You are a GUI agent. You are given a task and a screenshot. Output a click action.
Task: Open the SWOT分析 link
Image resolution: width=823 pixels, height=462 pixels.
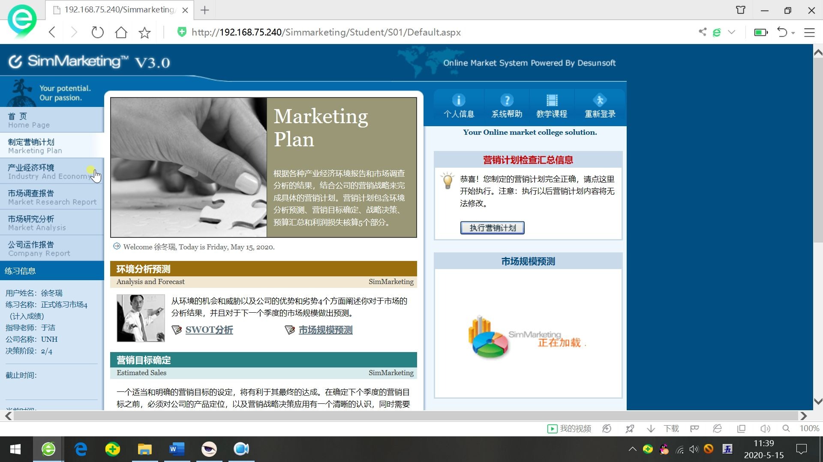click(x=209, y=330)
